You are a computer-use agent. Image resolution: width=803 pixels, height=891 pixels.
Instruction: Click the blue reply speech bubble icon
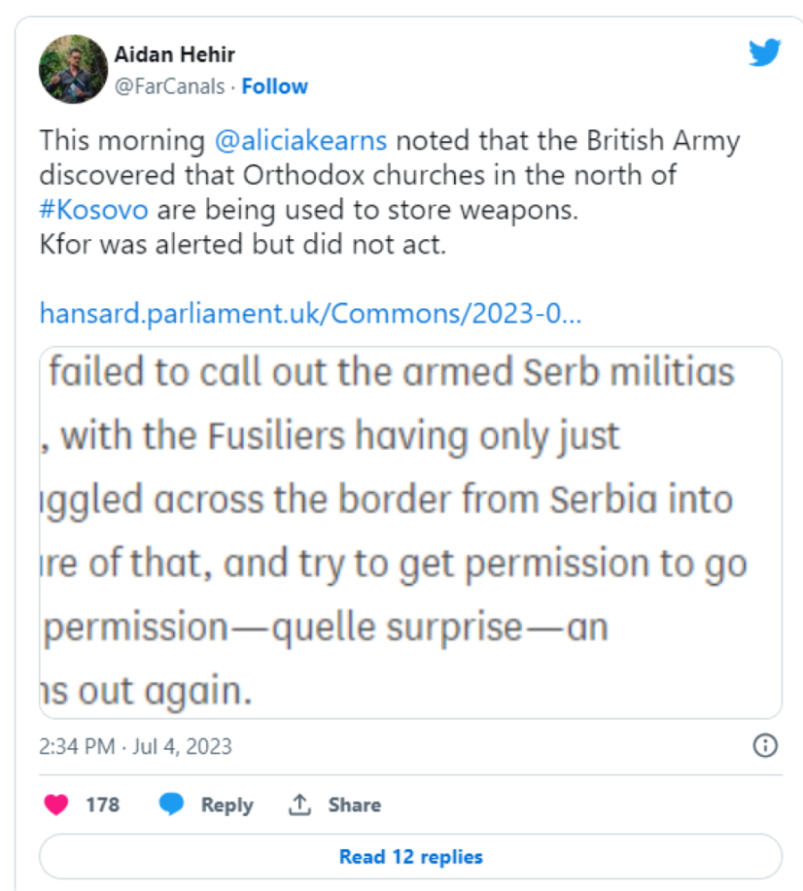click(171, 804)
